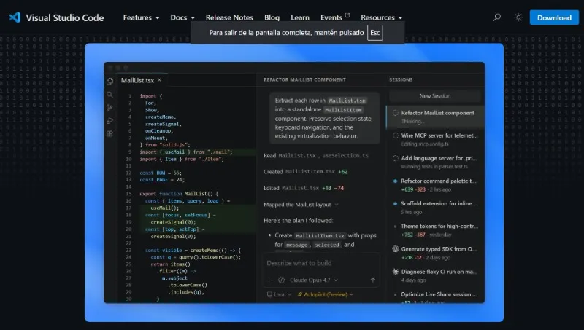The width and height of the screenshot is (584, 330).
Task: Click the Edited MailList.tsx +18 -74 line
Action: [304, 188]
